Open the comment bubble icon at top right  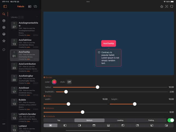tap(172, 6)
